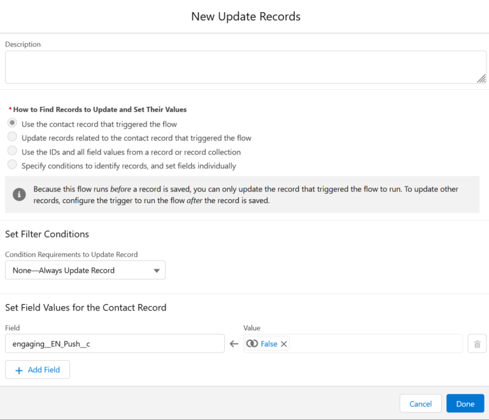489x420 pixels.
Task: Select 'Update records related to the contact record'
Action: pyautogui.click(x=12, y=137)
